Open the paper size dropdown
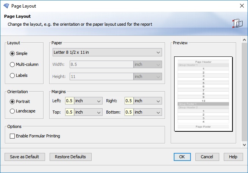The height and width of the screenshot is (173, 248). click(x=107, y=53)
